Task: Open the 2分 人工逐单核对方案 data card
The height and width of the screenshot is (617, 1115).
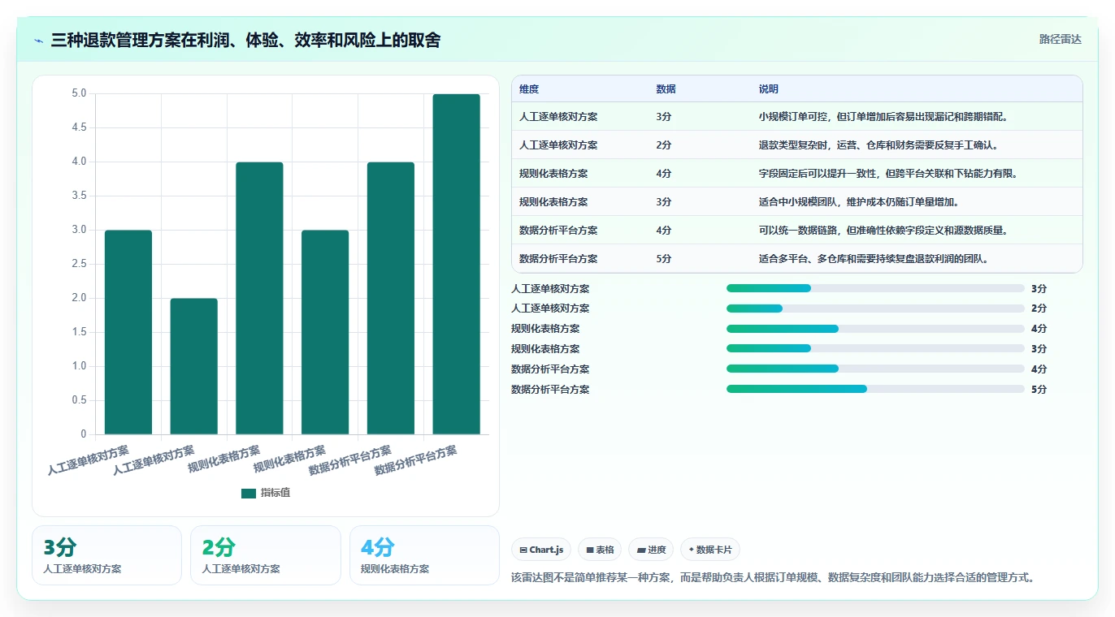Action: point(265,555)
